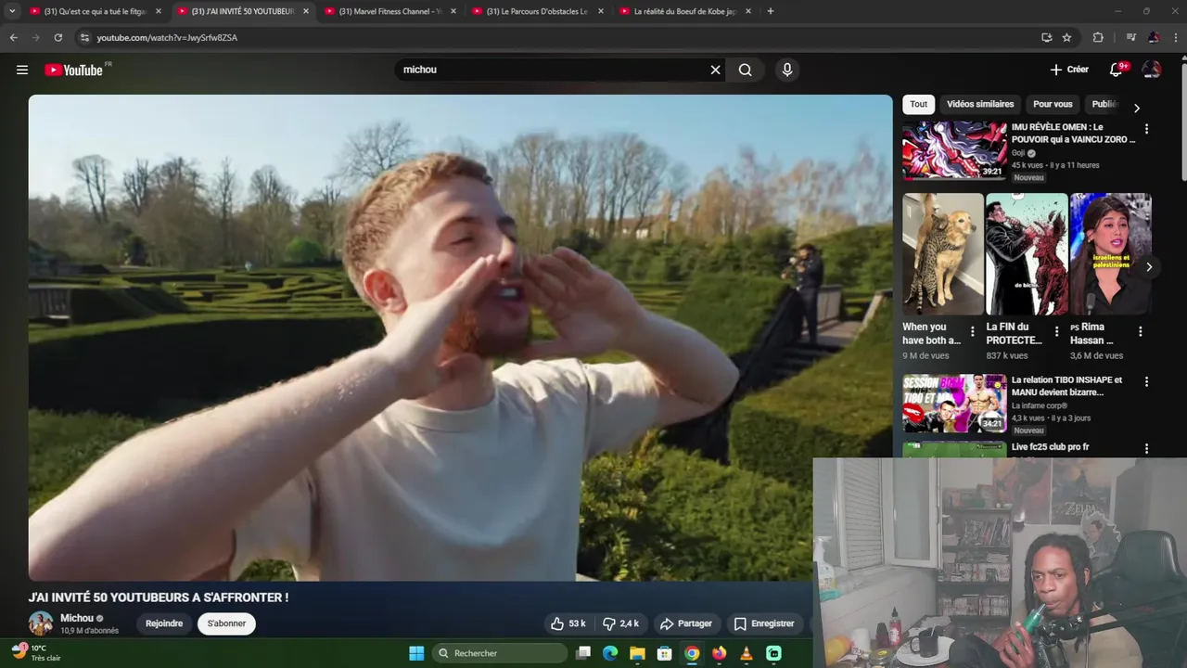
Task: Click the page vertical scrollbar
Action: tap(1182, 121)
